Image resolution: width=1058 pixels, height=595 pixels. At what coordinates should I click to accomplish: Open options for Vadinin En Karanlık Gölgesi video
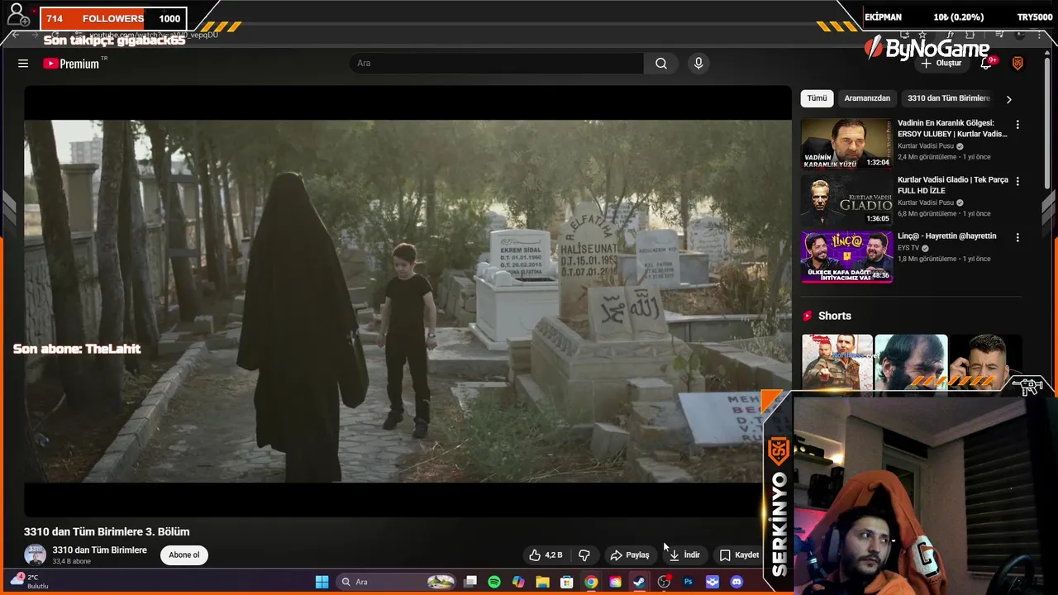pyautogui.click(x=1017, y=125)
